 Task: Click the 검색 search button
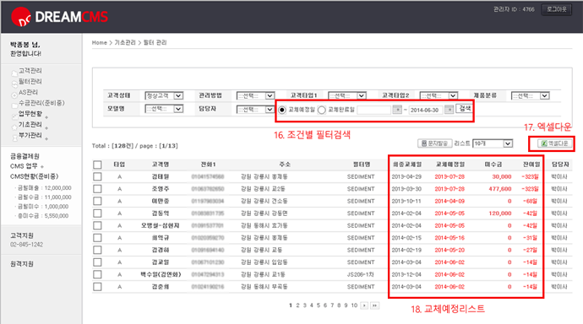click(x=465, y=108)
